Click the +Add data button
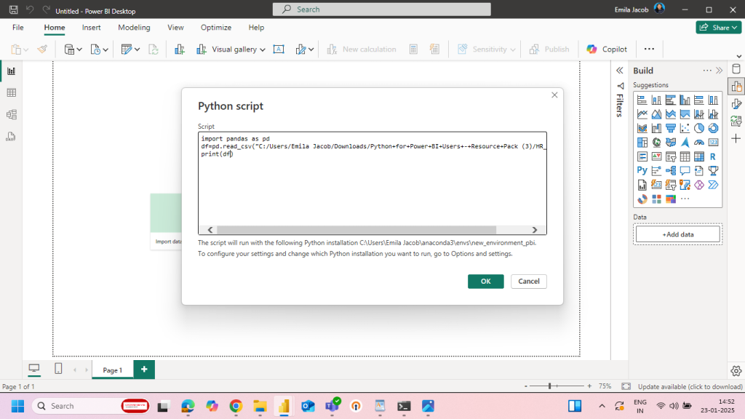Viewport: 745px width, 419px height. click(x=678, y=234)
